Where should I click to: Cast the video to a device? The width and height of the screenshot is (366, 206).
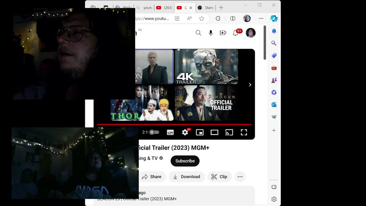point(229,132)
